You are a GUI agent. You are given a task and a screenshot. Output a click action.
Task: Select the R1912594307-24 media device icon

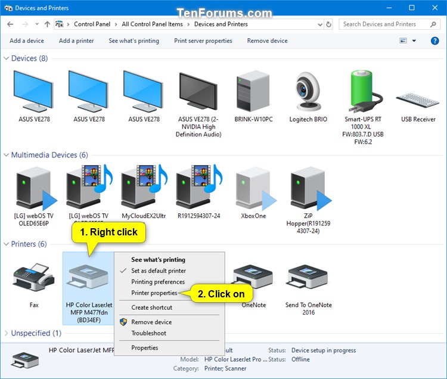198,187
